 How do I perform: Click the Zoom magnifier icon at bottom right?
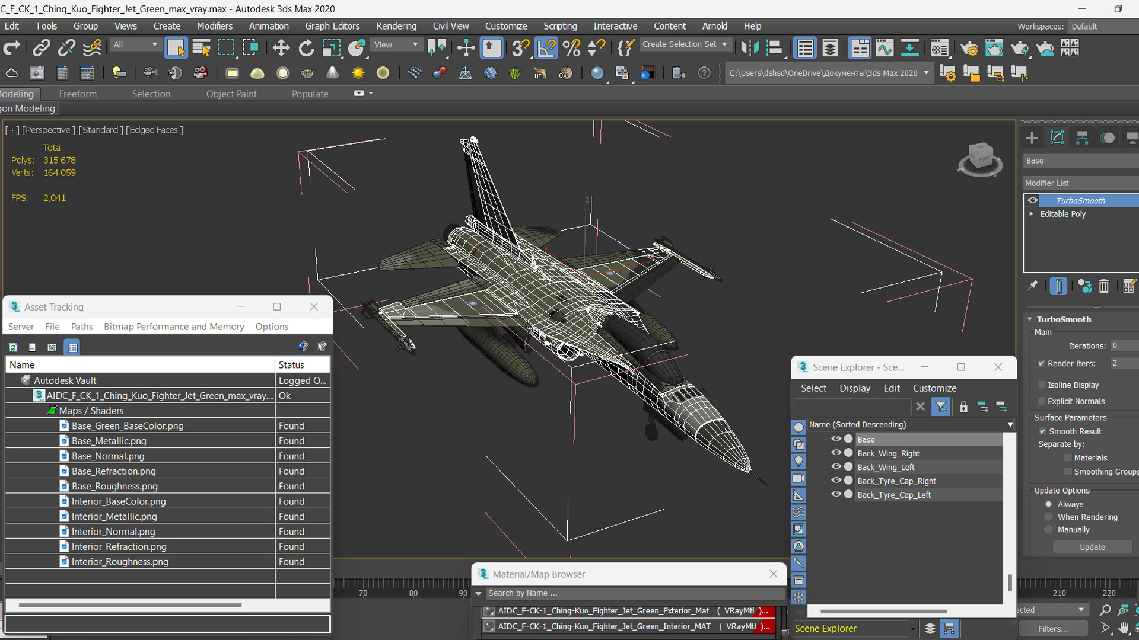1105,610
